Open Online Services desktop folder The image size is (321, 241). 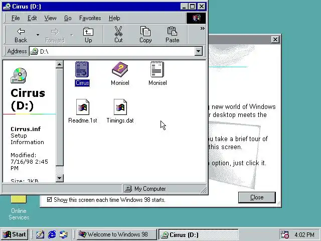[x=19, y=207]
